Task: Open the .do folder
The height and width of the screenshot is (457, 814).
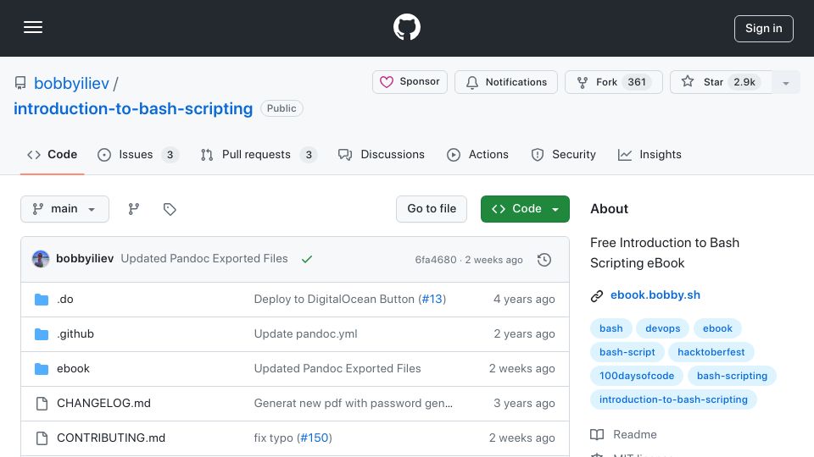Action: coord(65,299)
